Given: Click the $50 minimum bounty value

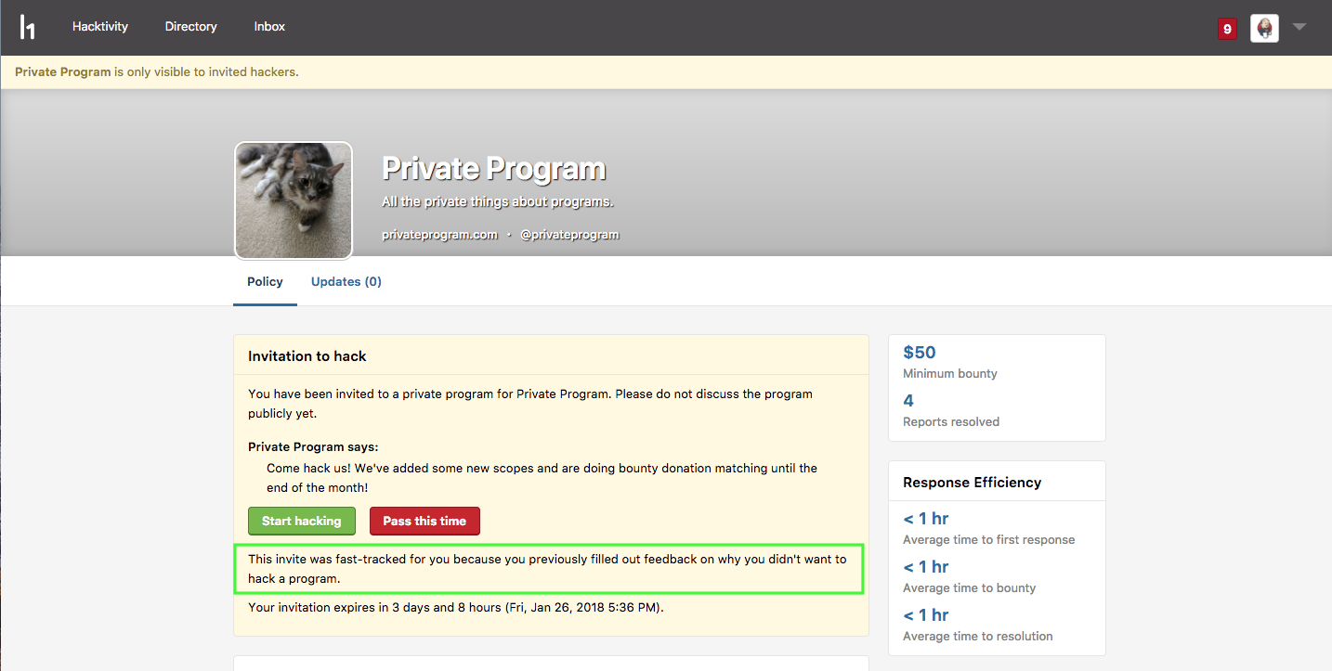Looking at the screenshot, I should pyautogui.click(x=920, y=353).
